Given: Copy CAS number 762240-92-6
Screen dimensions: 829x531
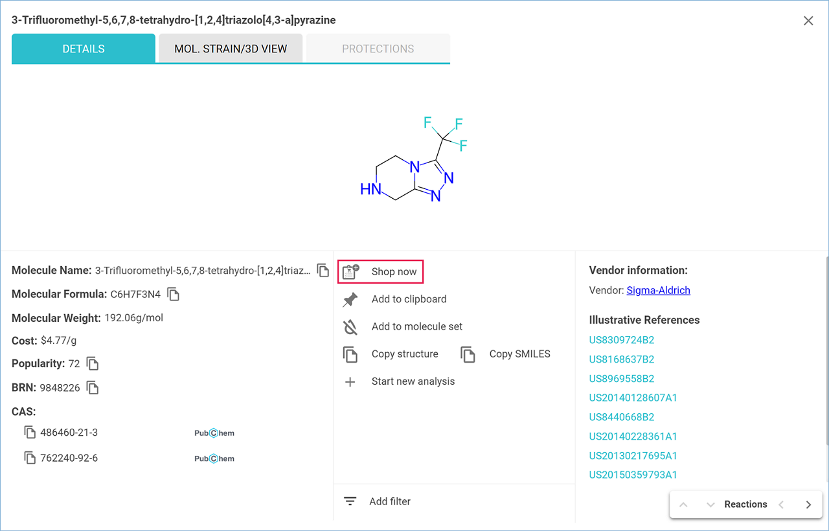Looking at the screenshot, I should [x=30, y=458].
